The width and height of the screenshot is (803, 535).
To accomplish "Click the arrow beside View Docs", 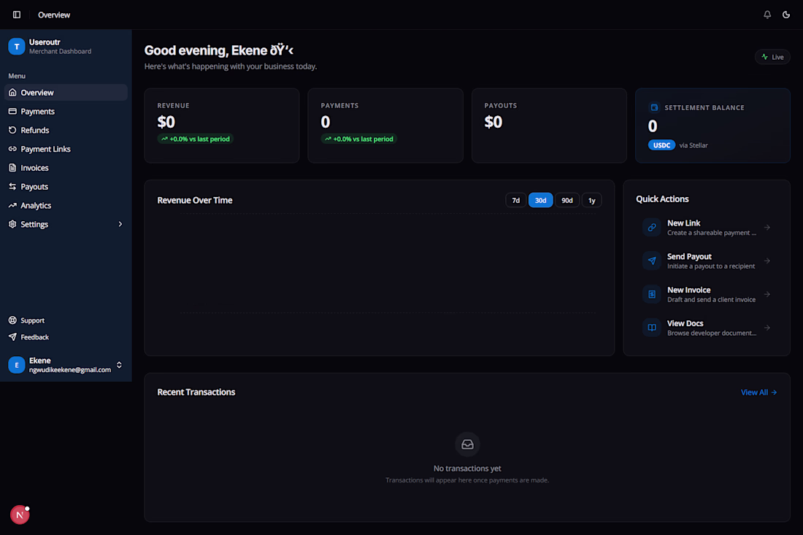I will 767,328.
